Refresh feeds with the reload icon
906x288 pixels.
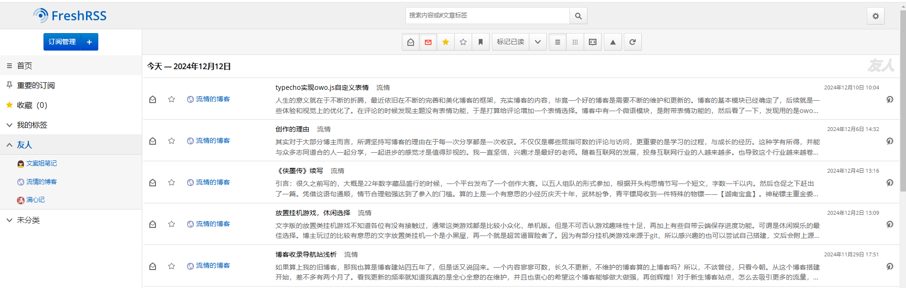click(632, 42)
